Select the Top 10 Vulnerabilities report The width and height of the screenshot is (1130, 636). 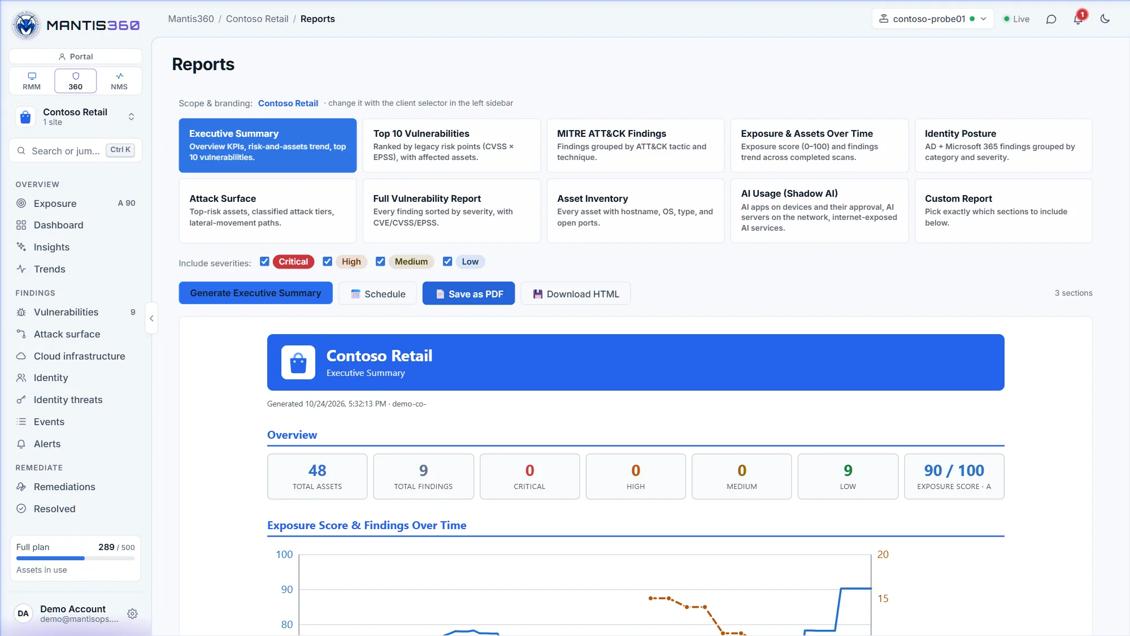(451, 145)
